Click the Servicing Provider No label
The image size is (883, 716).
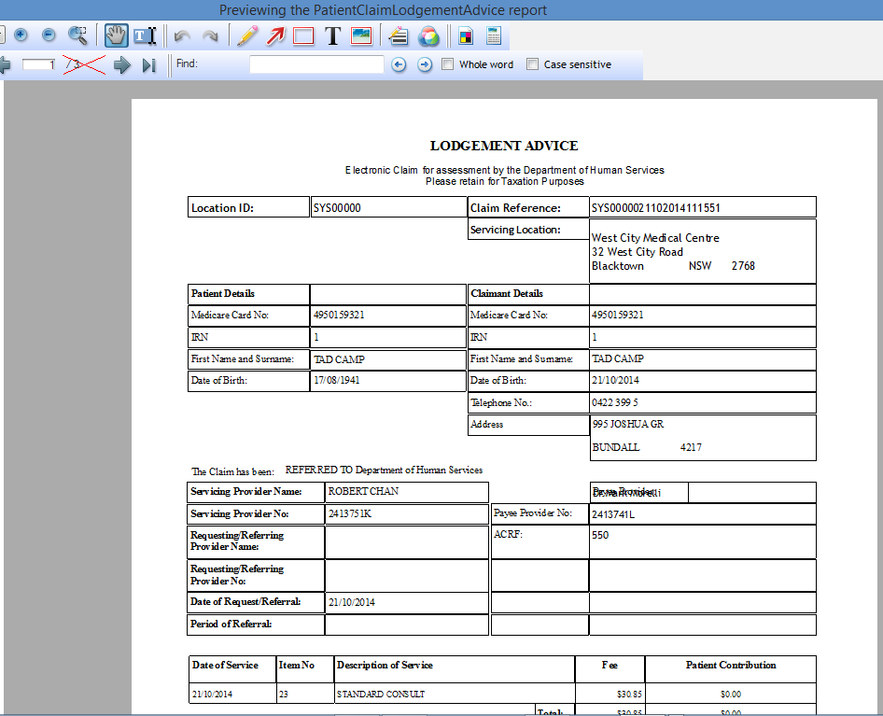click(239, 513)
